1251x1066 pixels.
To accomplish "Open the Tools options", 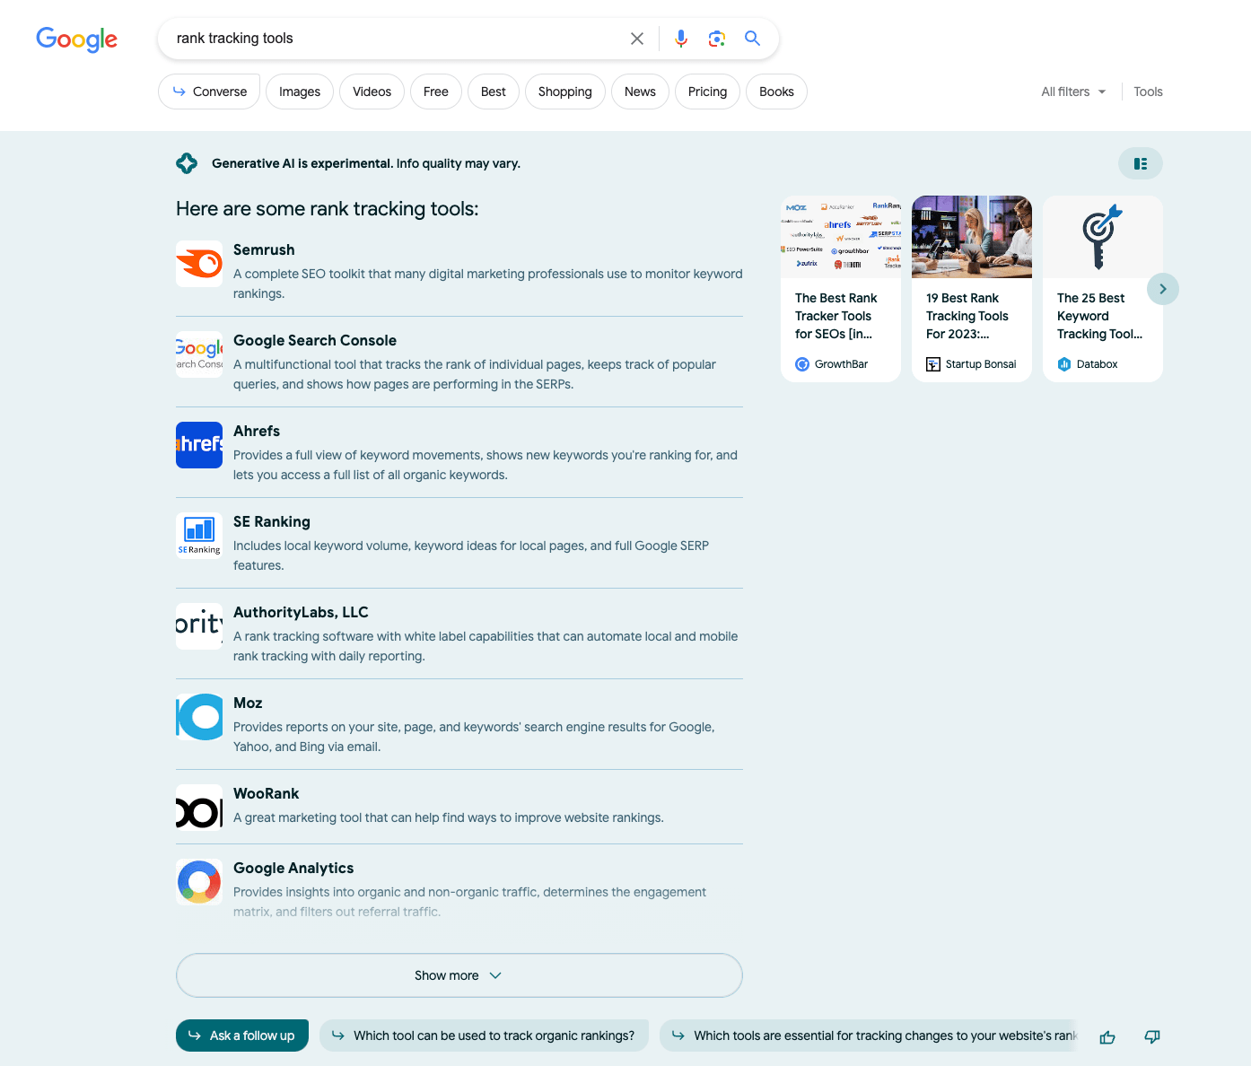I will pyautogui.click(x=1148, y=92).
